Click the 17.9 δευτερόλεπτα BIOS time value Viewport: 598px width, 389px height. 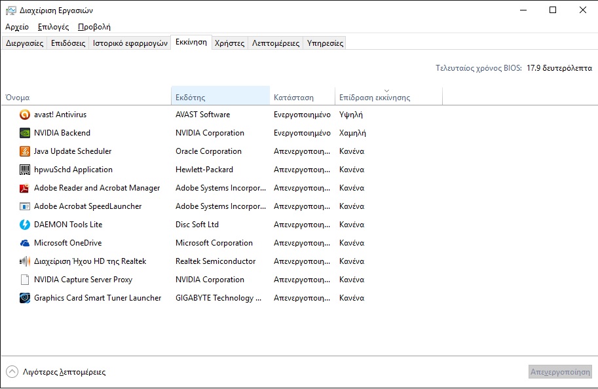tap(559, 68)
